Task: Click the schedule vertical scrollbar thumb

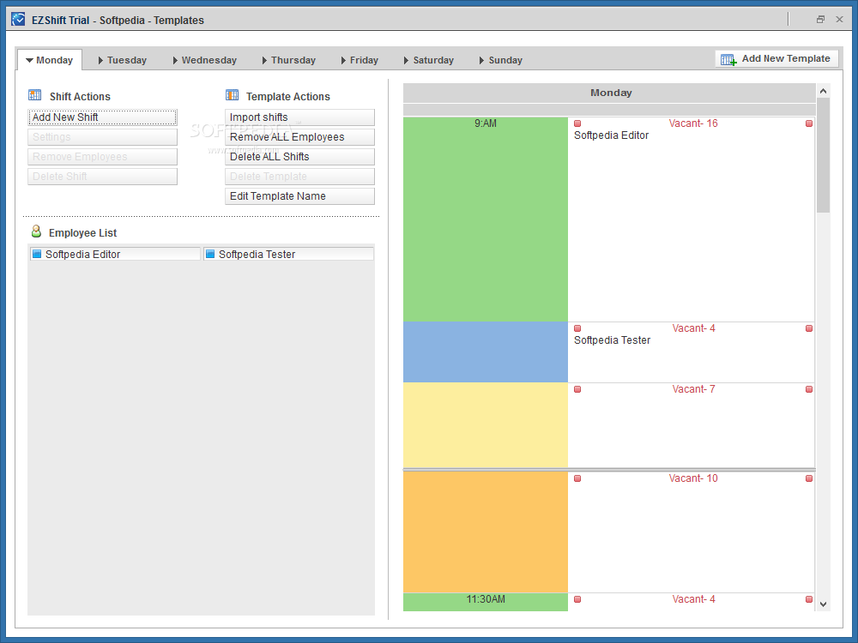Action: coord(823,155)
